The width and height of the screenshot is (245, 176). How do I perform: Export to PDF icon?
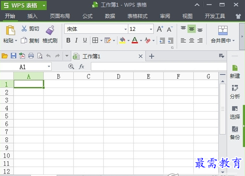[22, 56]
